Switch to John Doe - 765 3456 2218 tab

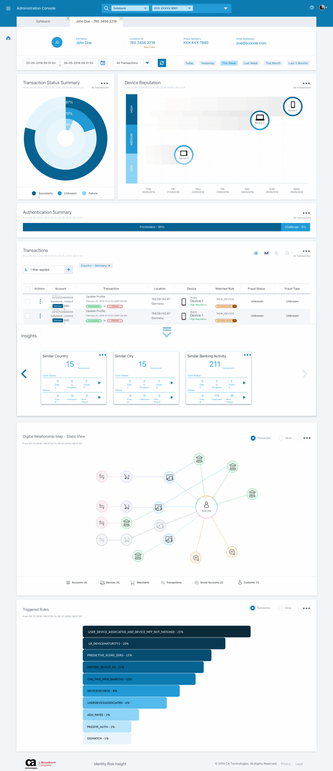pos(96,21)
